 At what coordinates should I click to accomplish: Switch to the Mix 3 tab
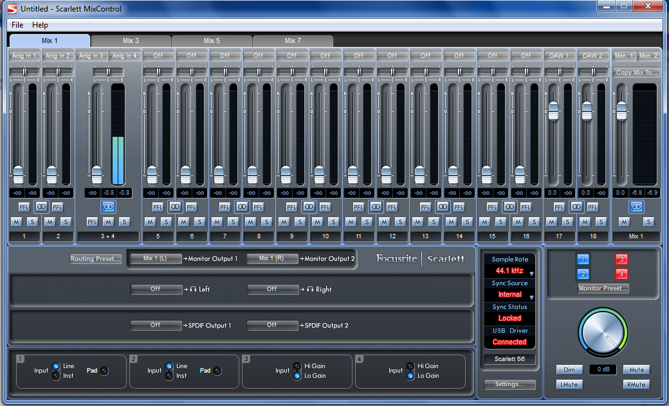pos(131,41)
